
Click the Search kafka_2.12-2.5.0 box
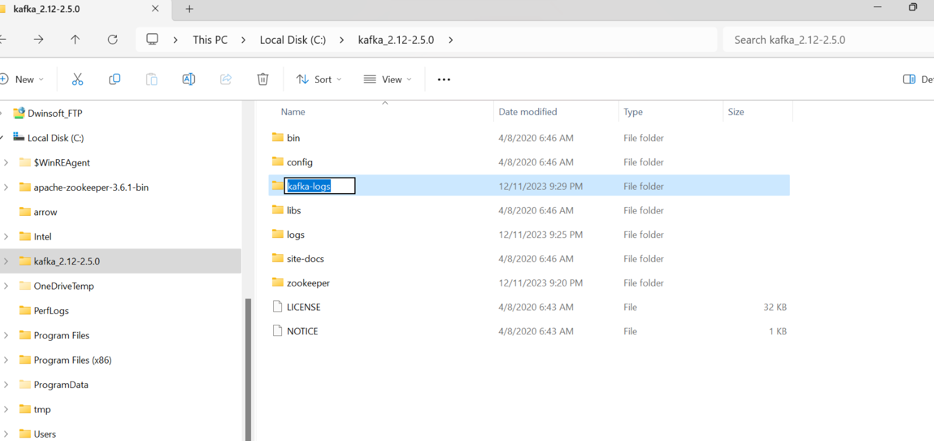823,40
